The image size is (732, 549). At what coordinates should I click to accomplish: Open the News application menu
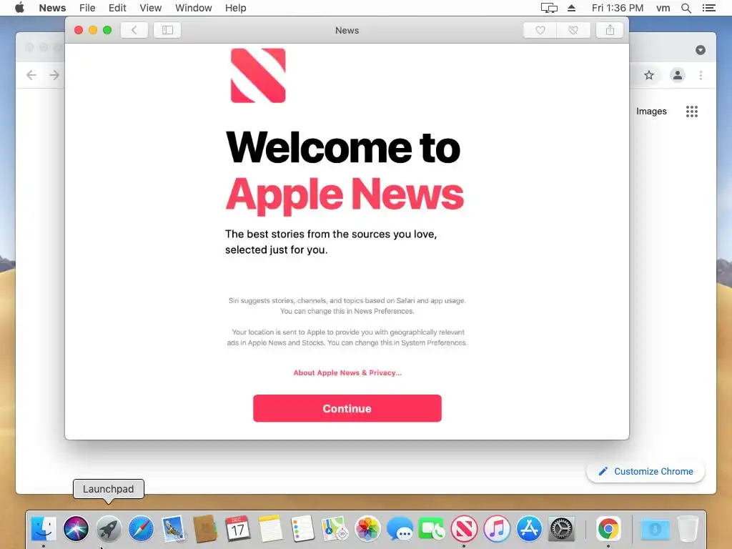[x=52, y=8]
